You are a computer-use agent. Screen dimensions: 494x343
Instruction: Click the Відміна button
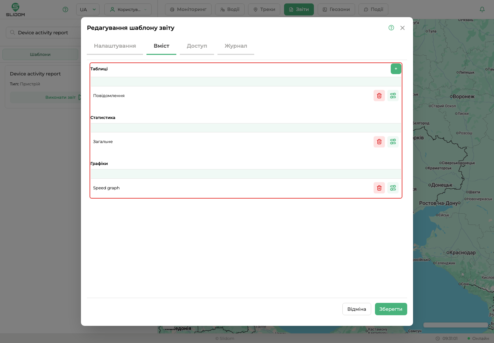click(357, 309)
